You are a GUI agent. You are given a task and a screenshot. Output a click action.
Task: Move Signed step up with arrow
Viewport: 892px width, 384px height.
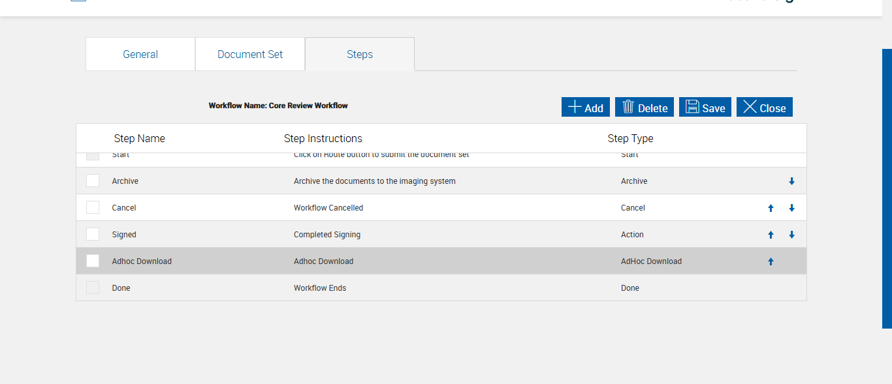[x=771, y=235]
